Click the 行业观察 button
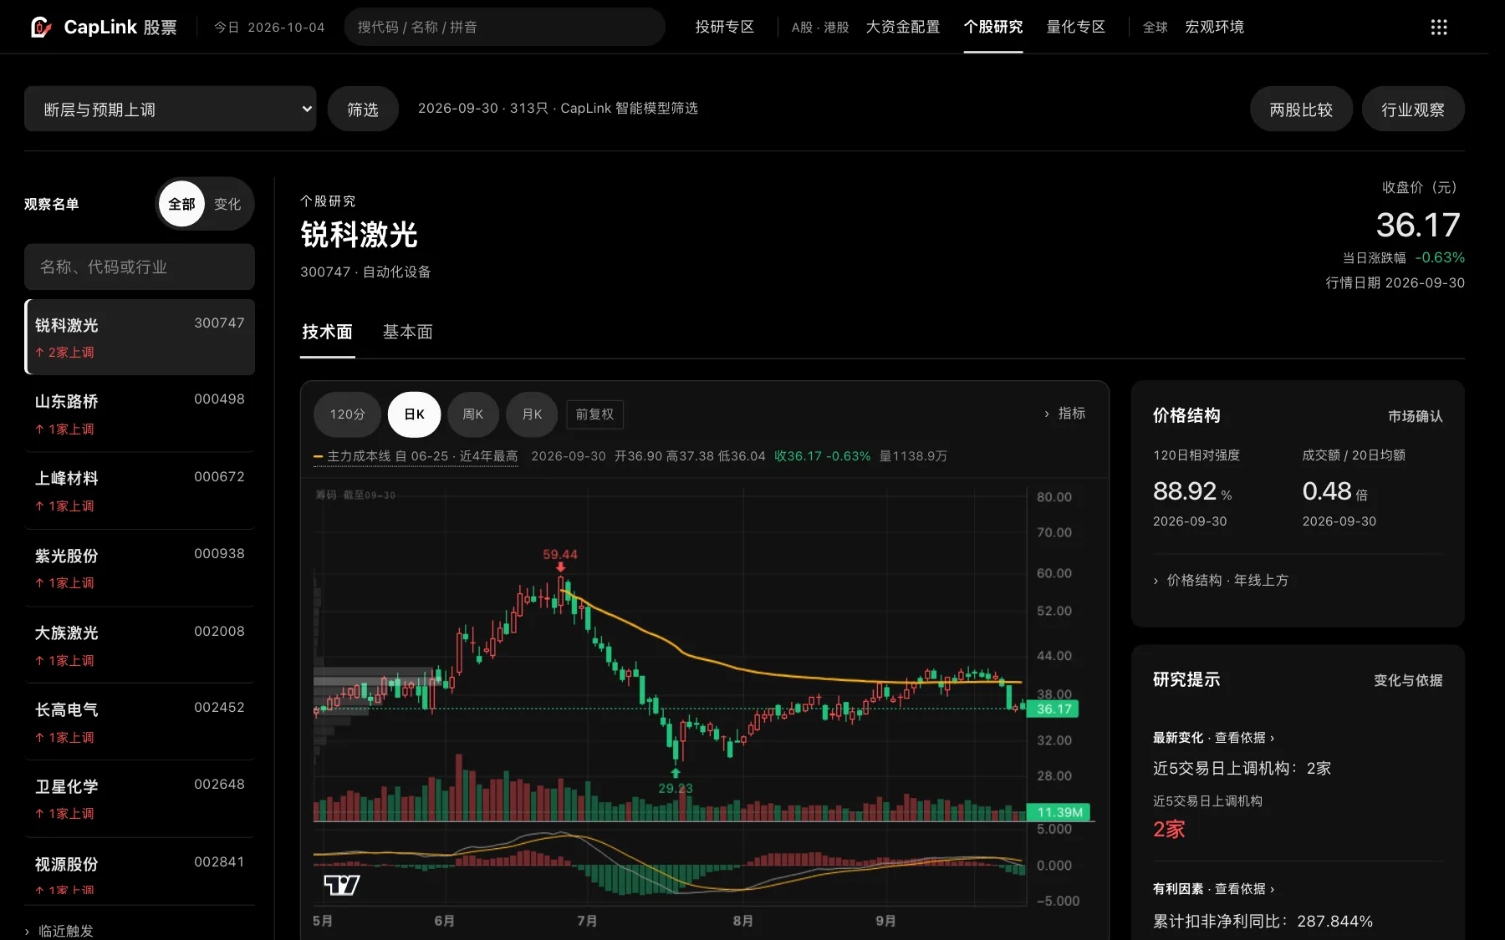Viewport: 1505px width, 940px height. [1413, 109]
